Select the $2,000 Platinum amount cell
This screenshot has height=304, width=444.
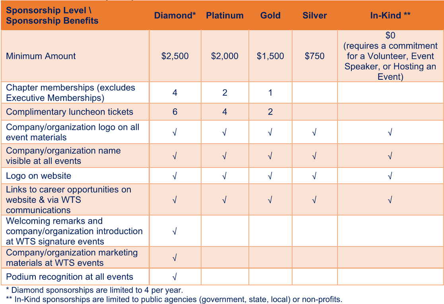coord(225,56)
